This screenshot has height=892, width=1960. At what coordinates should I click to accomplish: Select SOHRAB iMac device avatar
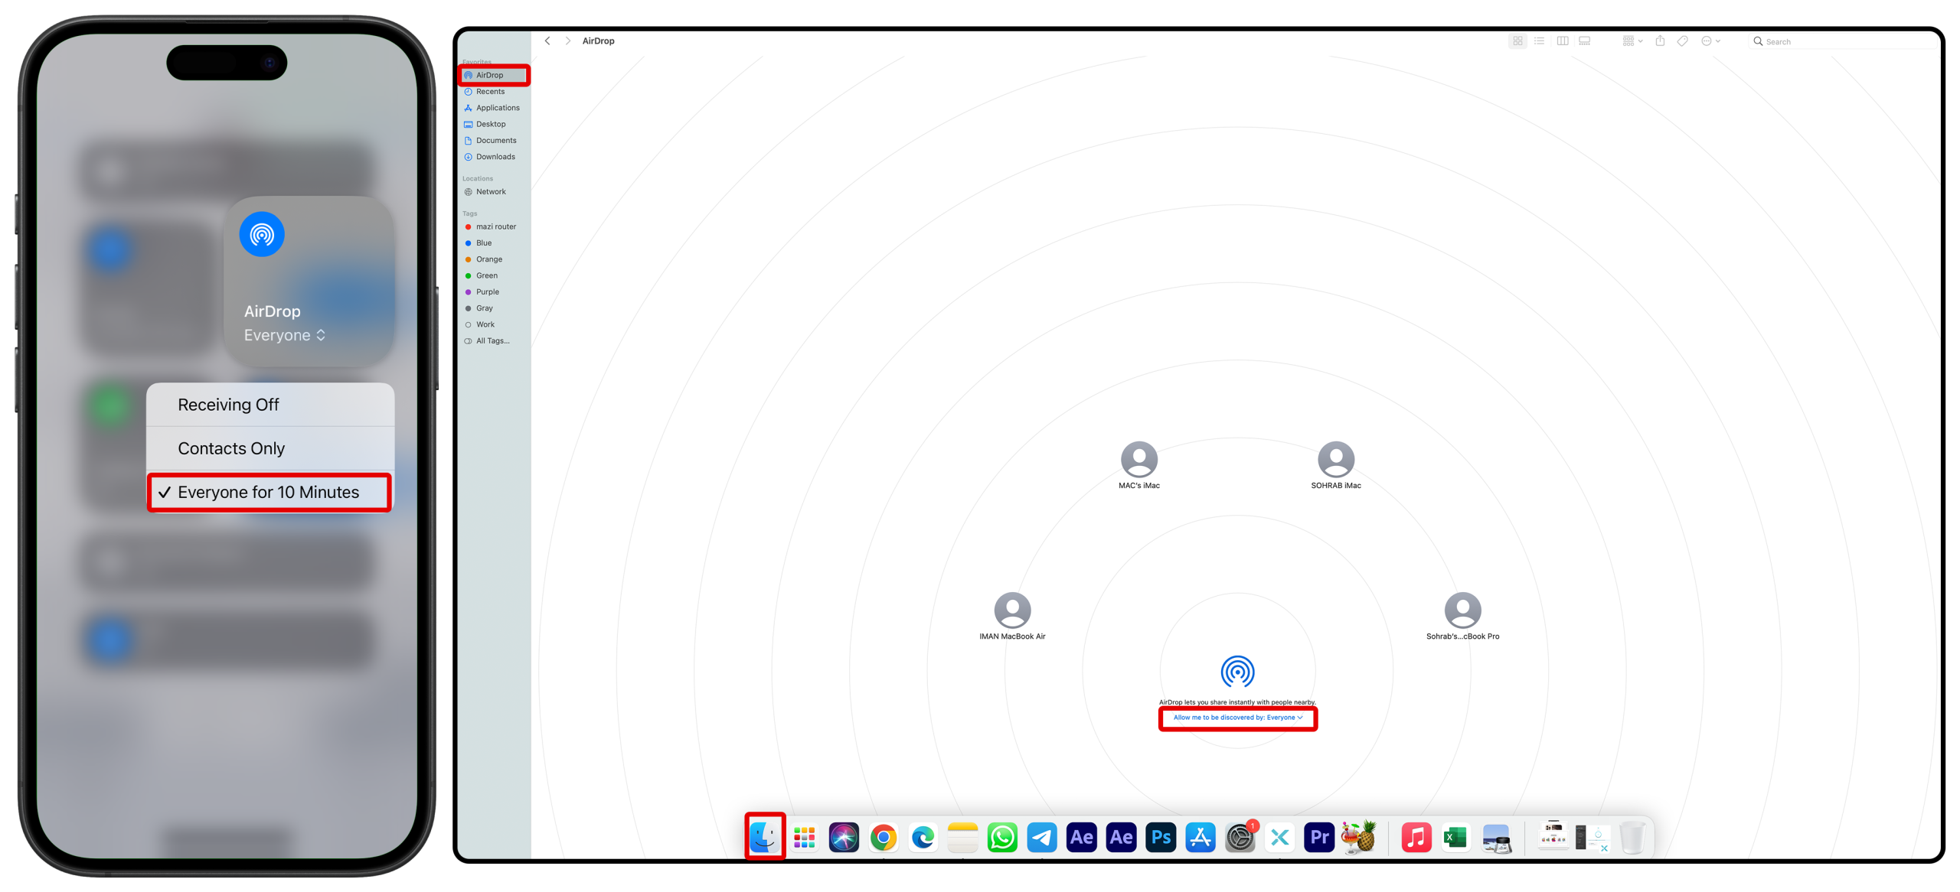tap(1335, 460)
